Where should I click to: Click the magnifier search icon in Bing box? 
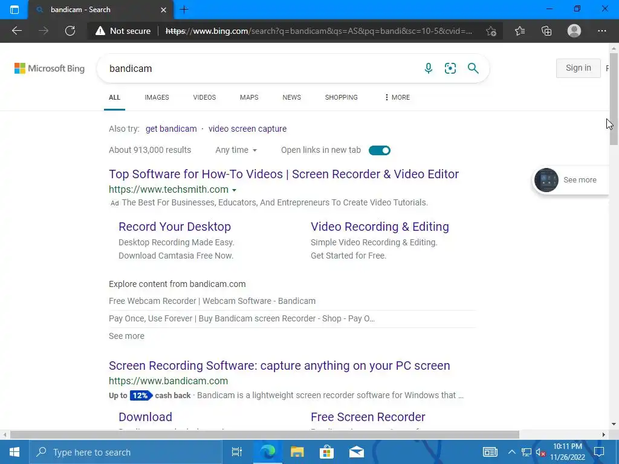(x=473, y=68)
